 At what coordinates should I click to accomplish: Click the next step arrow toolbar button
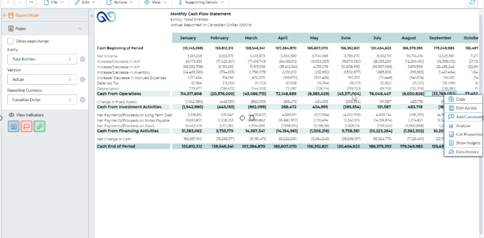click(31, 2)
